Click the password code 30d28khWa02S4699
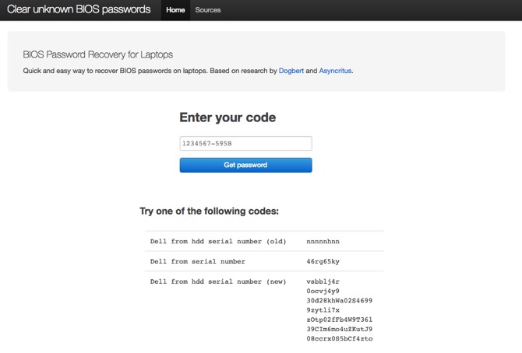 [340, 300]
